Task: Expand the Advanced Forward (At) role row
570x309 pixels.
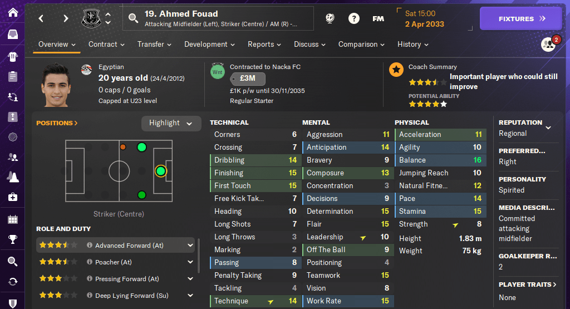Action: (190, 245)
